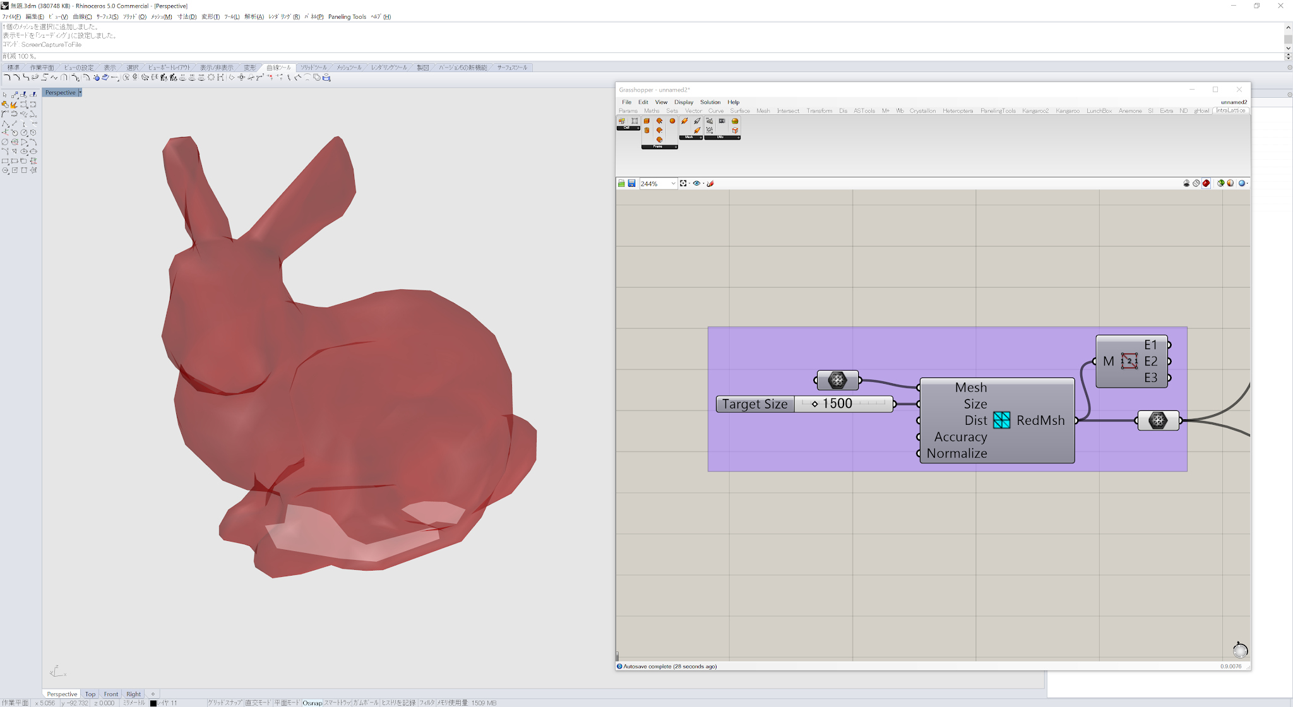Image resolution: width=1293 pixels, height=707 pixels.
Task: Switch to the LunchBox component tab
Action: pyautogui.click(x=1099, y=111)
